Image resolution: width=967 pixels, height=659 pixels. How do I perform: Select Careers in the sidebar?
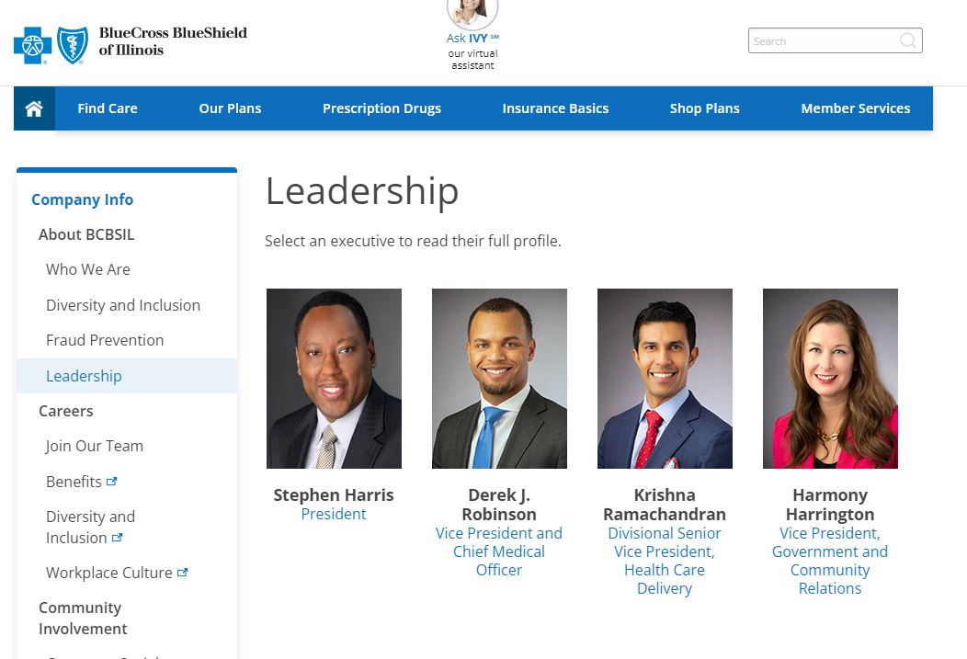(x=66, y=411)
